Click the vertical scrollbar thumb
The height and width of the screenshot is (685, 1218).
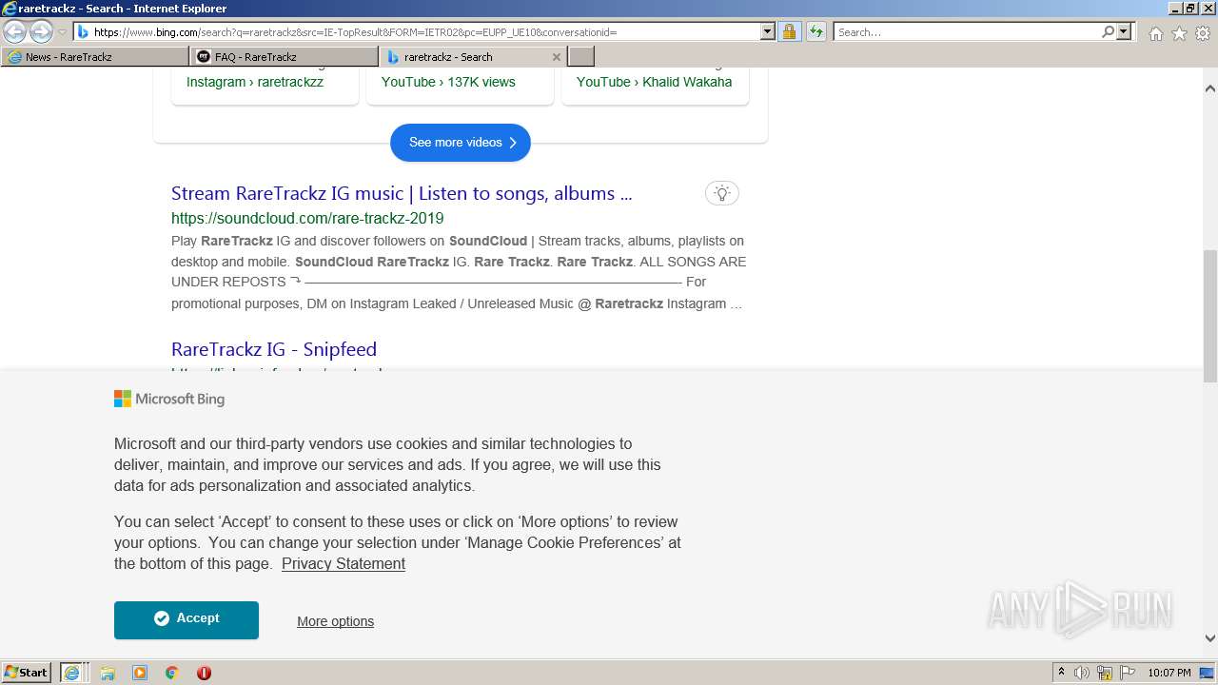(1210, 316)
